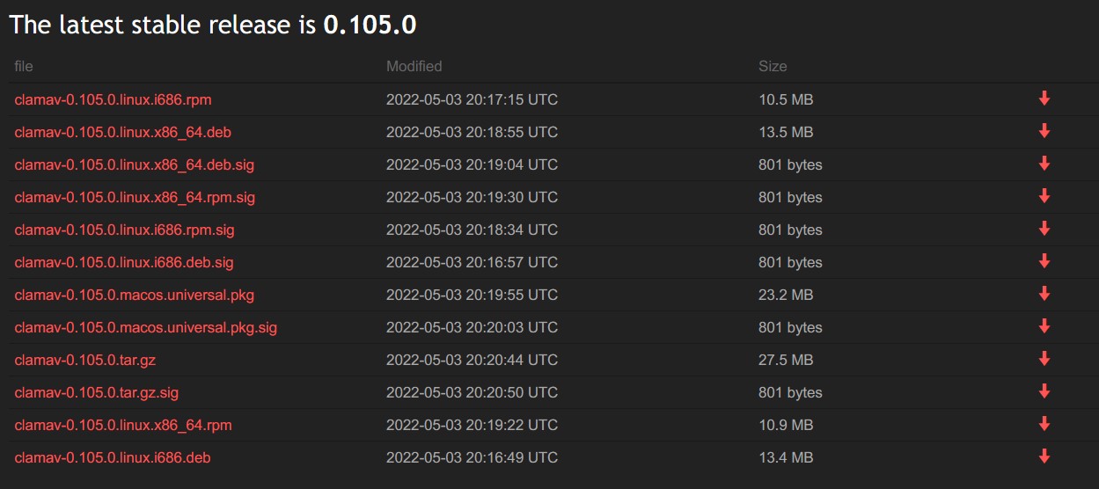Open clamav-0.105.0.linux.i686.deb link
Viewport: 1099px width, 489px height.
[x=113, y=457]
